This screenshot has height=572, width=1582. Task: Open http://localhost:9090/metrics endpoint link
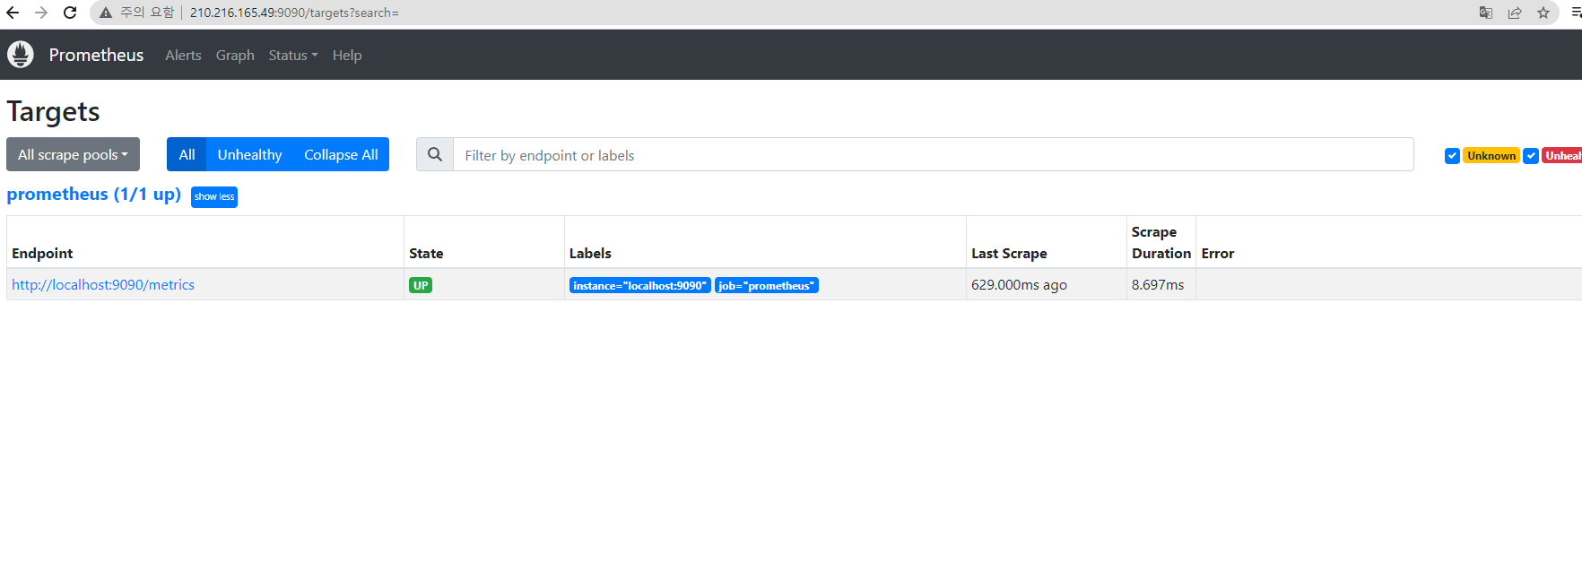pos(103,284)
